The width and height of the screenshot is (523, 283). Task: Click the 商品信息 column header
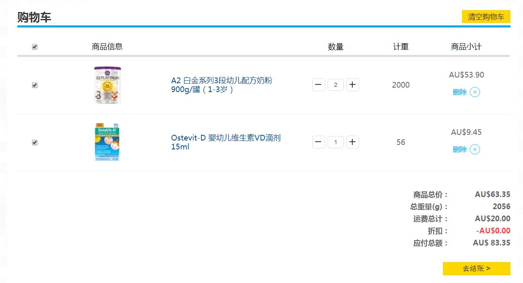(107, 46)
